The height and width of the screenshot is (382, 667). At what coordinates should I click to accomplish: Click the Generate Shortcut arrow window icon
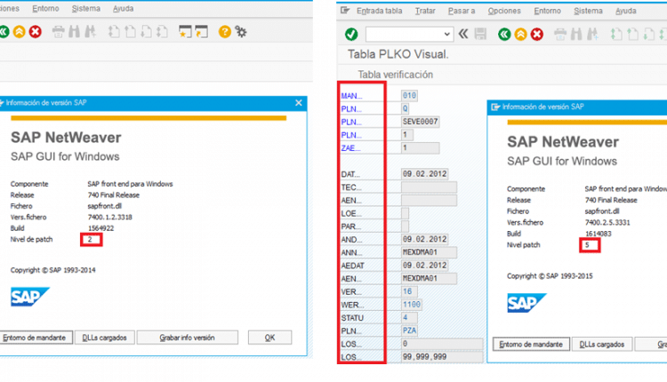coord(201,31)
